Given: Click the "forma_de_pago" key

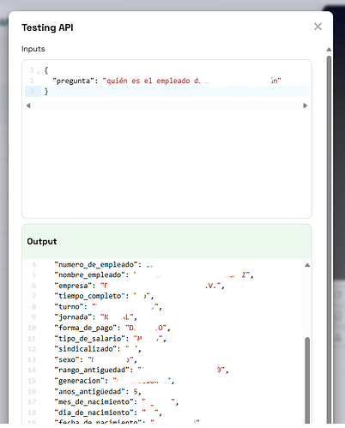Looking at the screenshot, I should 86,328.
